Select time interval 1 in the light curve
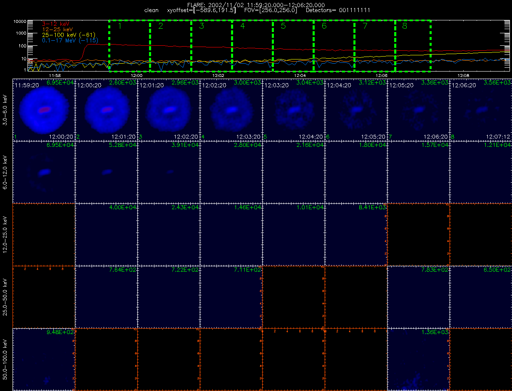Viewport: 512px width, 391px height. [129, 45]
